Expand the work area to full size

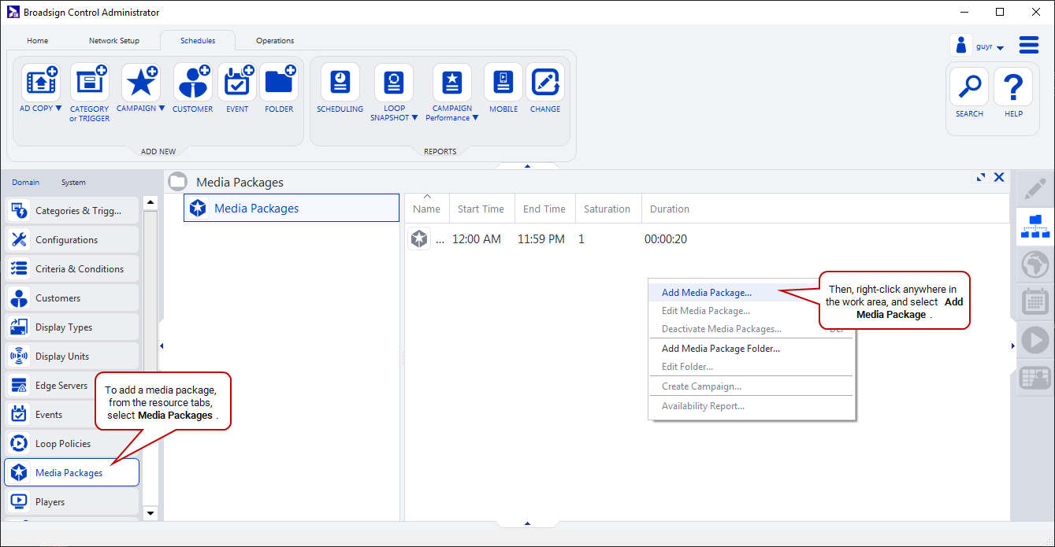(980, 178)
